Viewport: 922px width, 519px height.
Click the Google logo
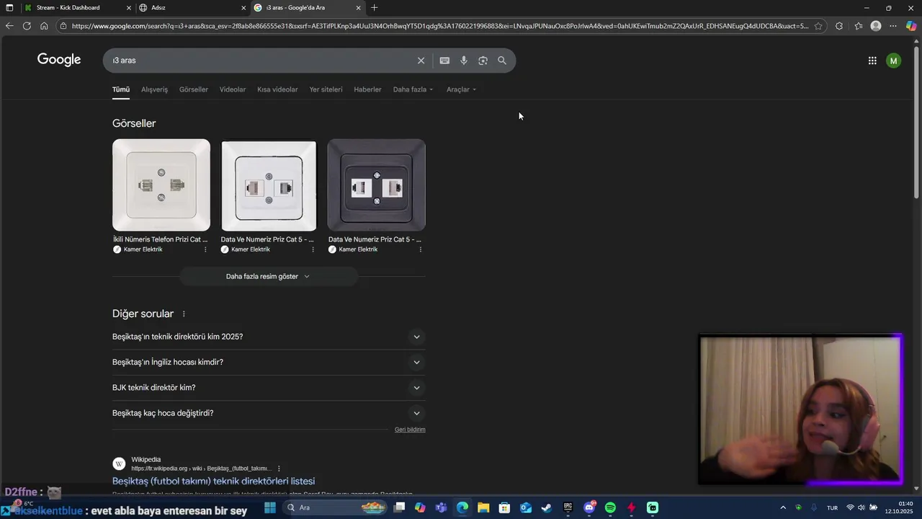coord(59,60)
